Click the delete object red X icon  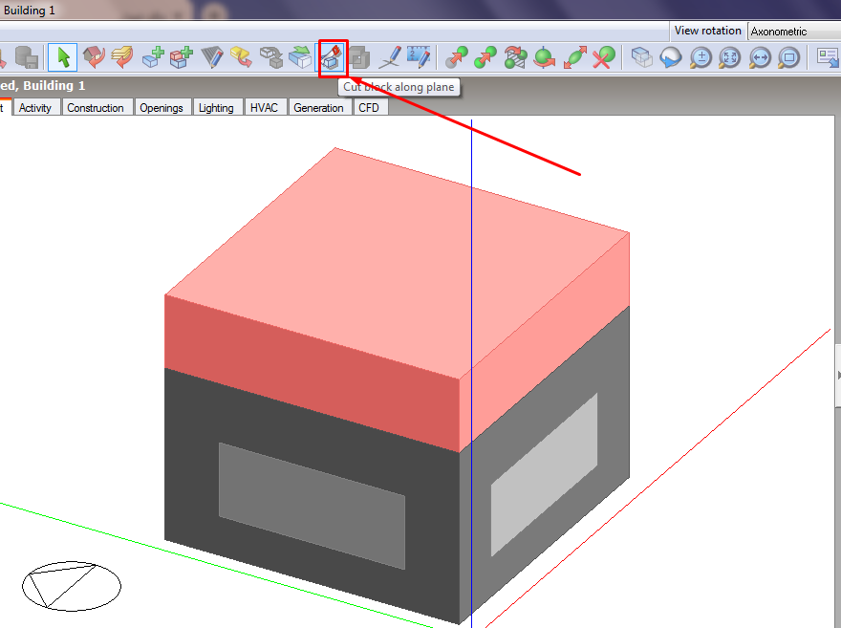(604, 57)
